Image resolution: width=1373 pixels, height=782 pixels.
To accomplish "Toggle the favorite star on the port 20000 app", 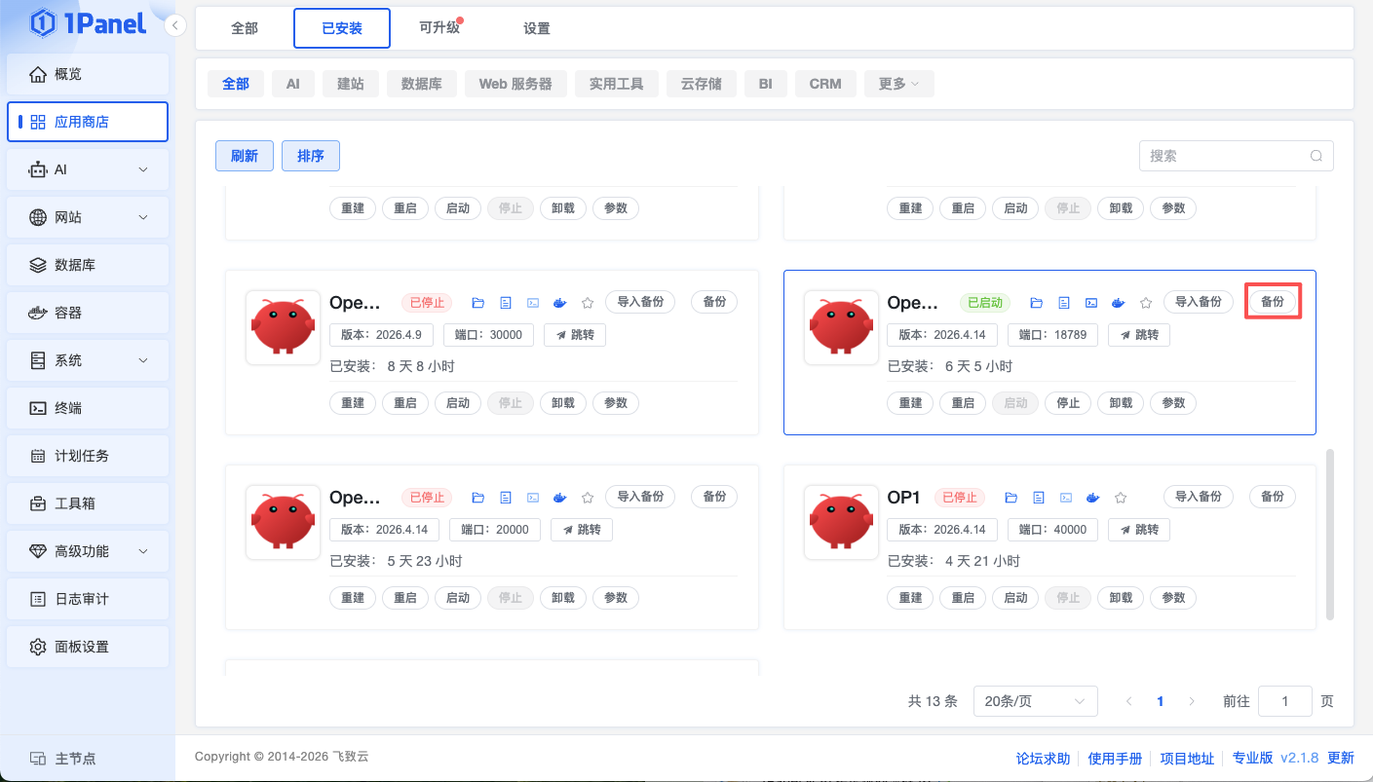I will [588, 498].
